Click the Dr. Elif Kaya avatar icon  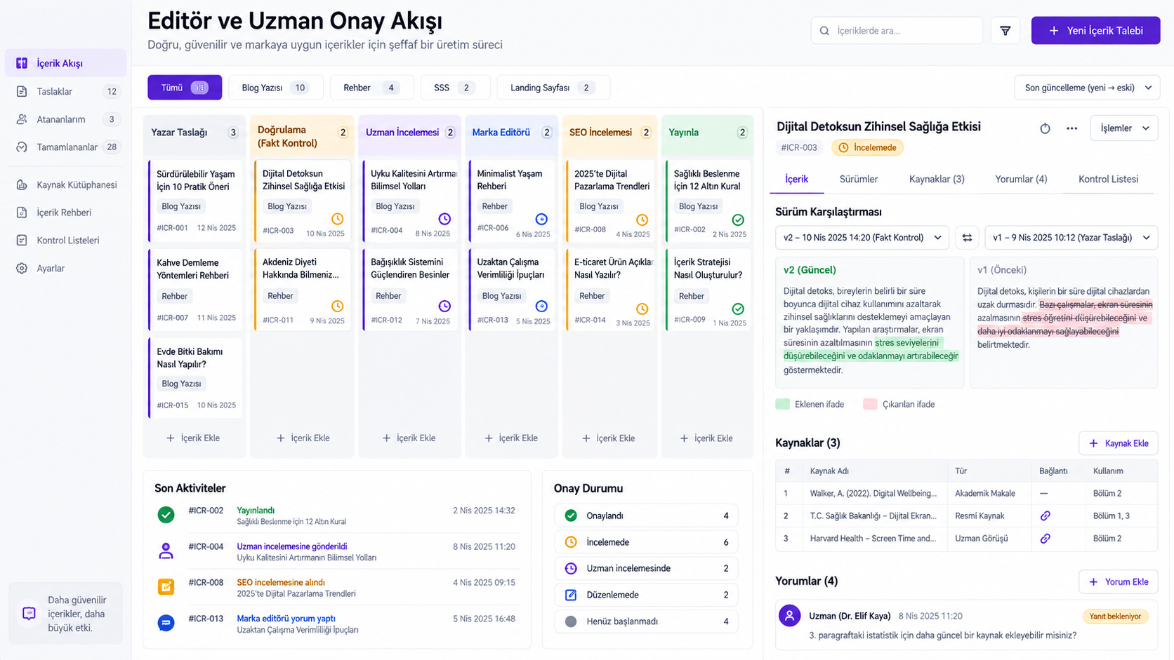[790, 616]
